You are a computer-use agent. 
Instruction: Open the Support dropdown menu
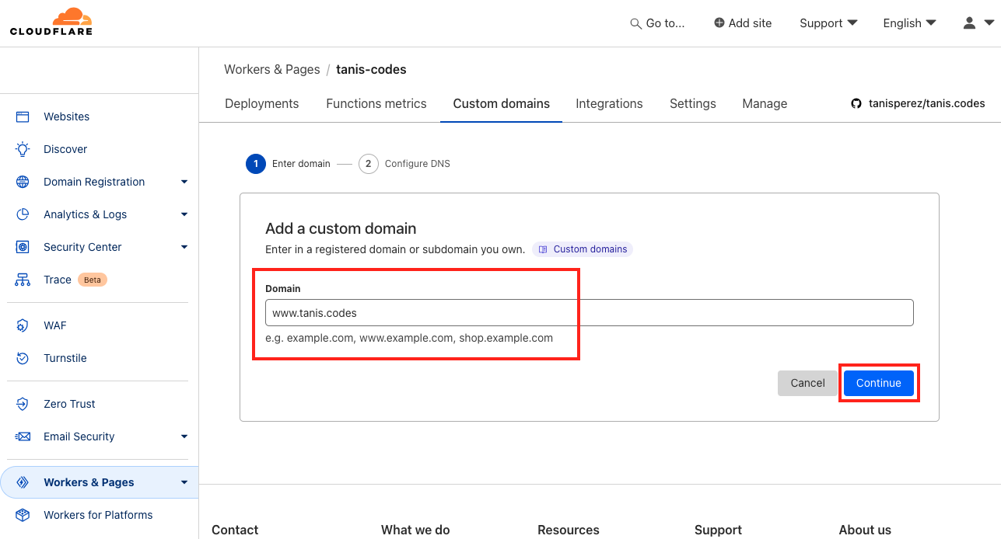point(828,23)
